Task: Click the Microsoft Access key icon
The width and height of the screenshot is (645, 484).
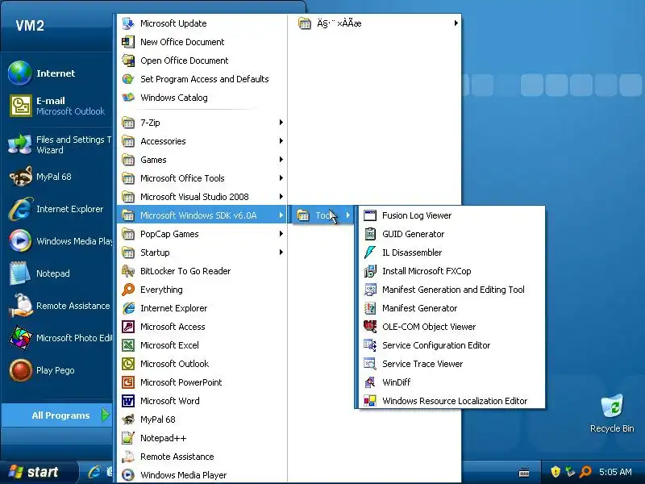Action: 128,327
